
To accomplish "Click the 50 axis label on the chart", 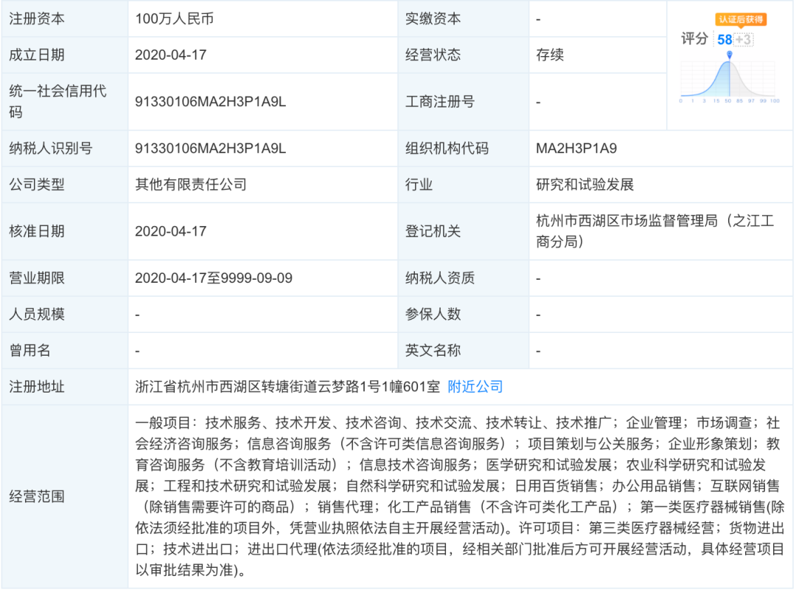I will click(x=730, y=100).
